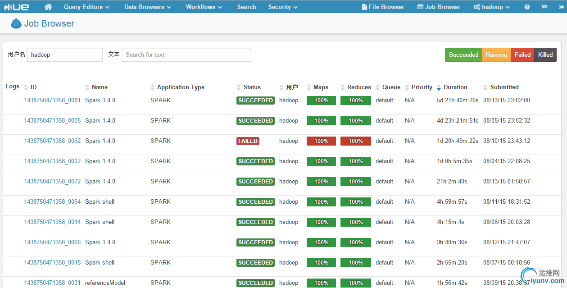567x288 pixels.
Task: Focus the Search for text field
Action: coord(186,55)
